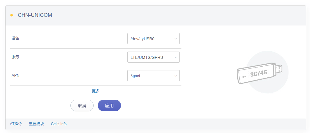
Task: Open the /dev/ttyUSB0 device dropdown
Action: tap(153, 39)
